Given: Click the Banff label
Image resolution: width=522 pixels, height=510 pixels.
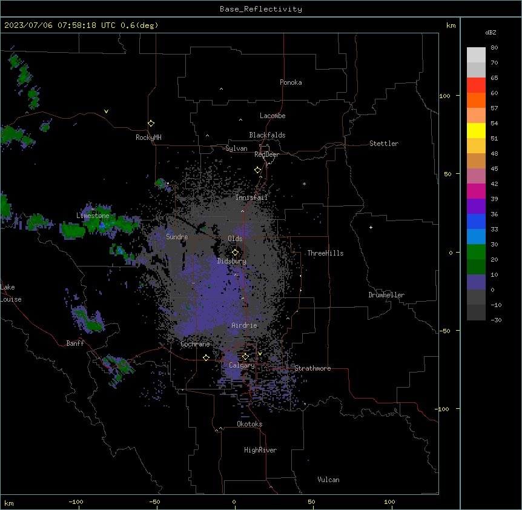Looking at the screenshot, I should [x=75, y=343].
